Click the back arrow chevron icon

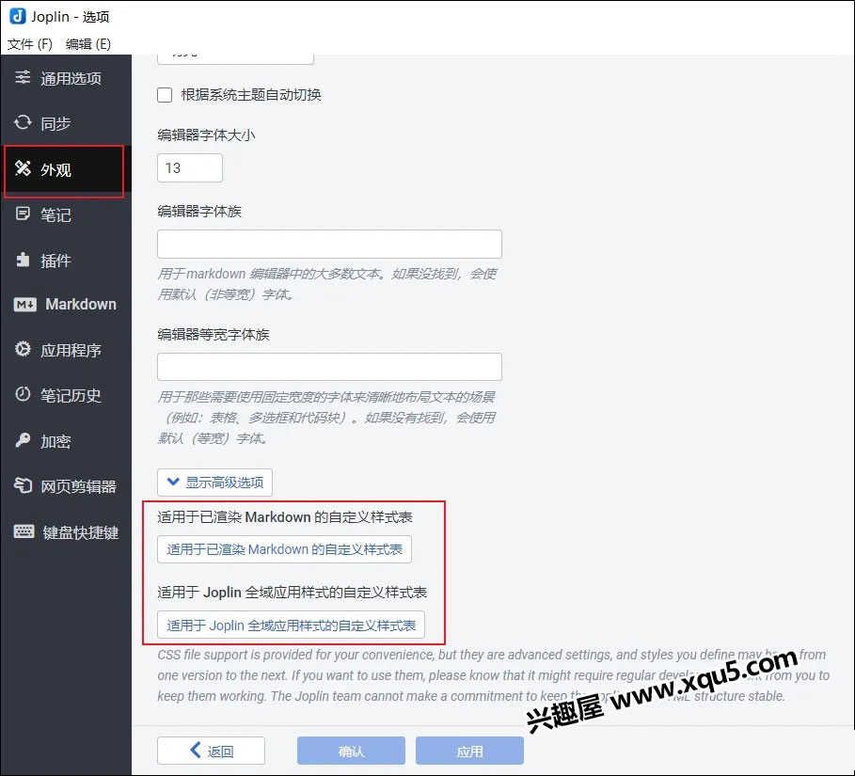[196, 750]
